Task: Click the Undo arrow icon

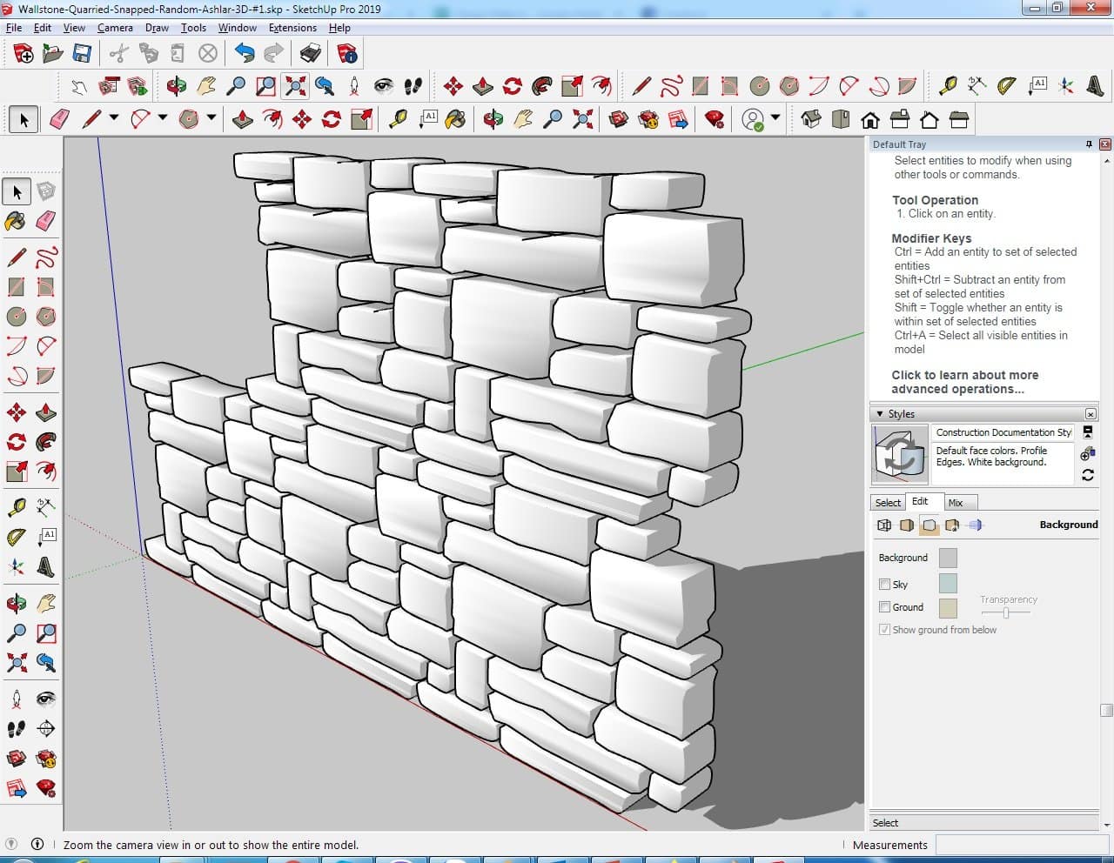Action: pos(245,54)
